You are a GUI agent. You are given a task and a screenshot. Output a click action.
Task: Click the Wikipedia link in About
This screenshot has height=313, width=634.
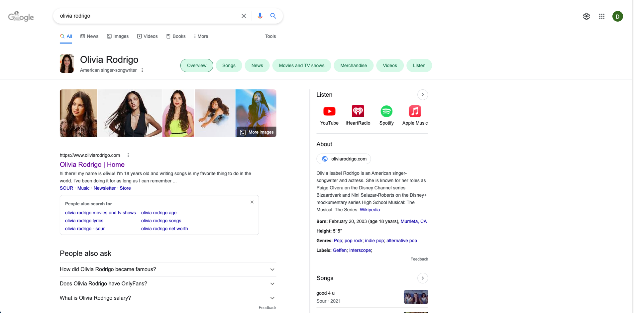click(370, 210)
